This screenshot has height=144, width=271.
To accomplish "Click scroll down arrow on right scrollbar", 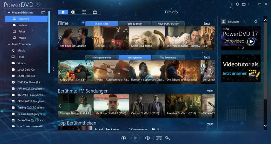I will point(265,126).
